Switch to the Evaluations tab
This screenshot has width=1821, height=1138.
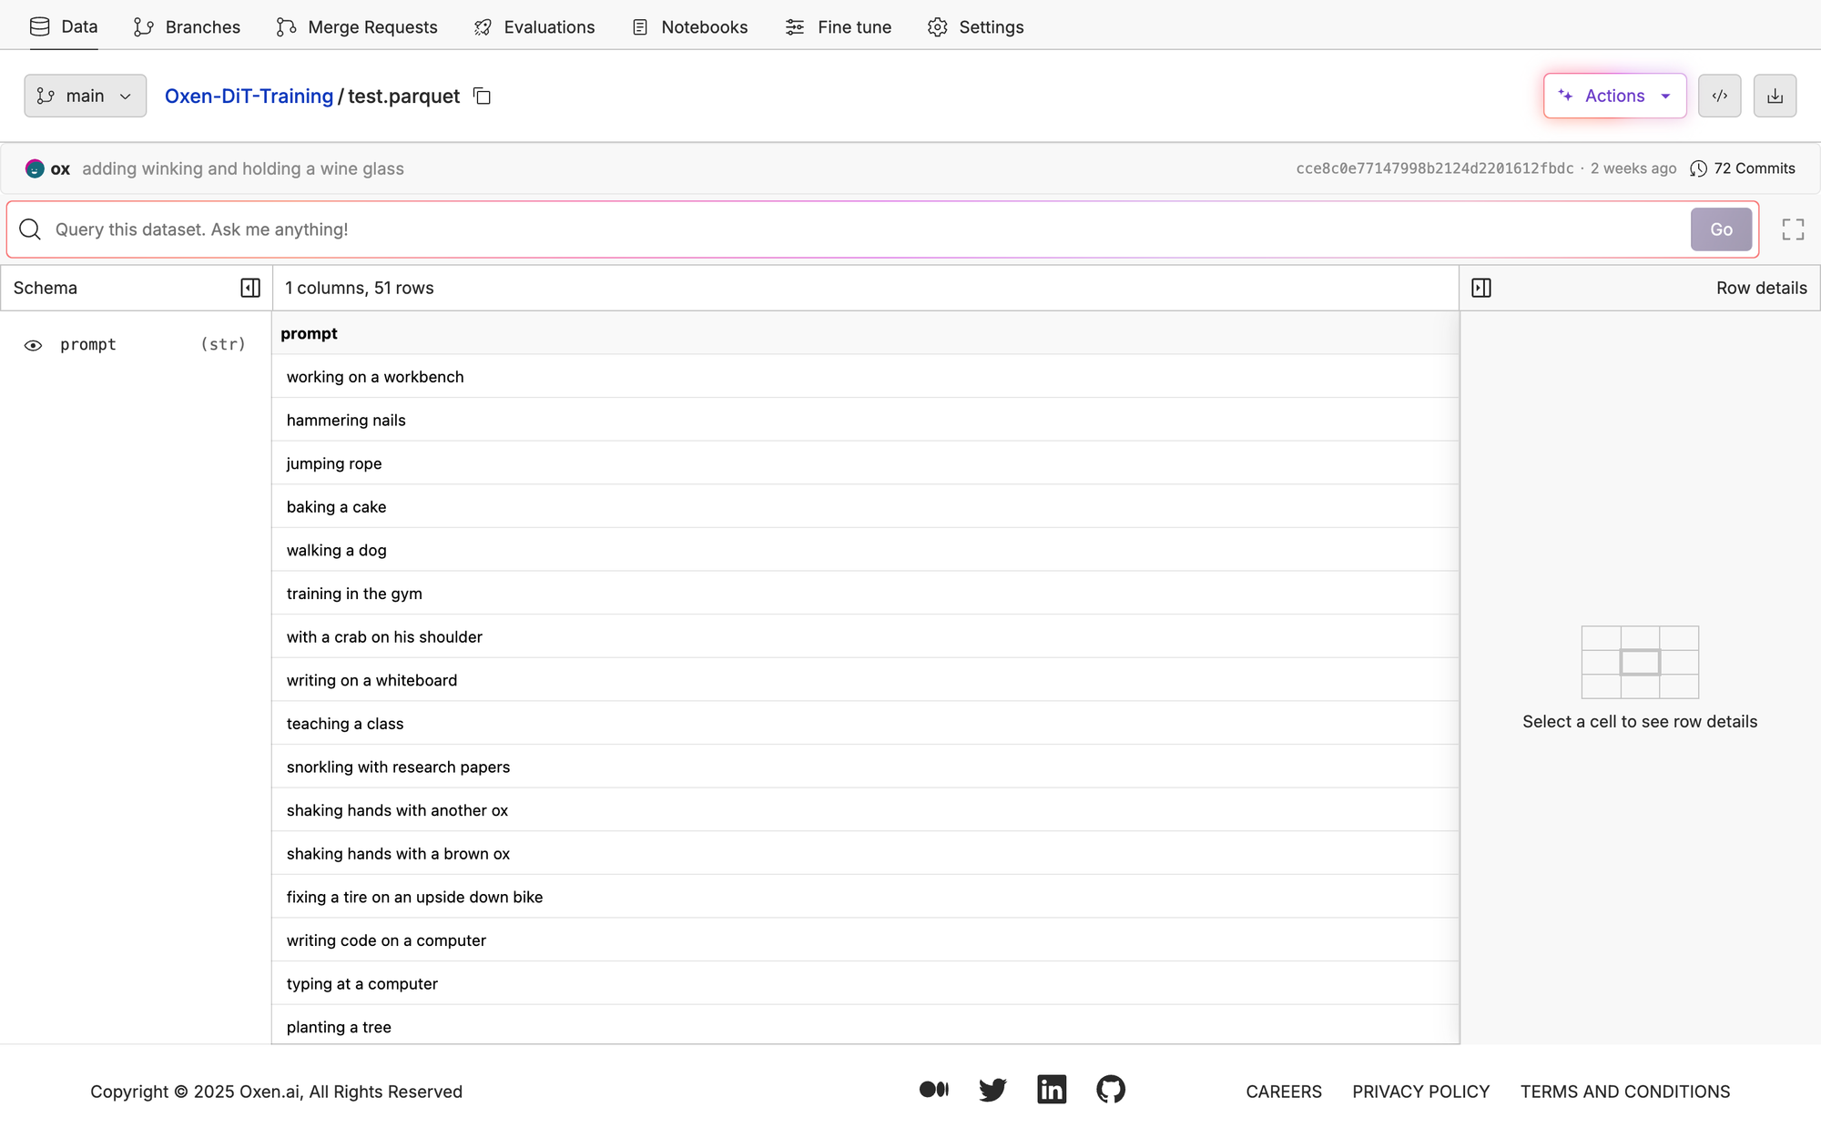coord(534,26)
